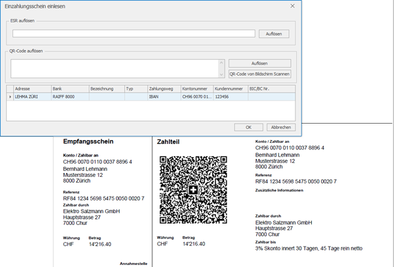This screenshot has width=394, height=267.
Task: Click the IBAN Zahlungsweg cell
Action: pyautogui.click(x=164, y=97)
